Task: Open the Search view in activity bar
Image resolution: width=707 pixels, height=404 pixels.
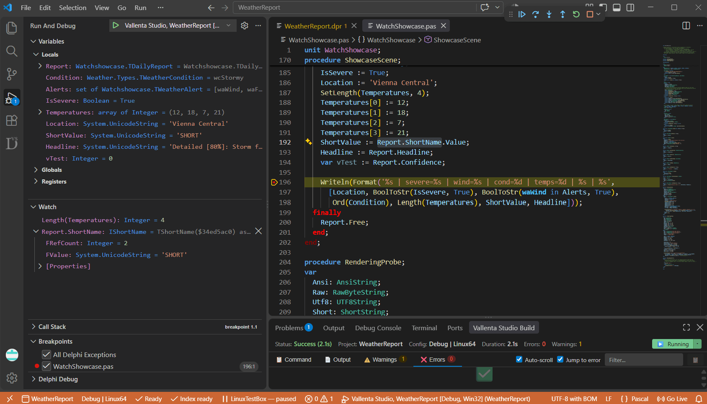Action: 12,51
